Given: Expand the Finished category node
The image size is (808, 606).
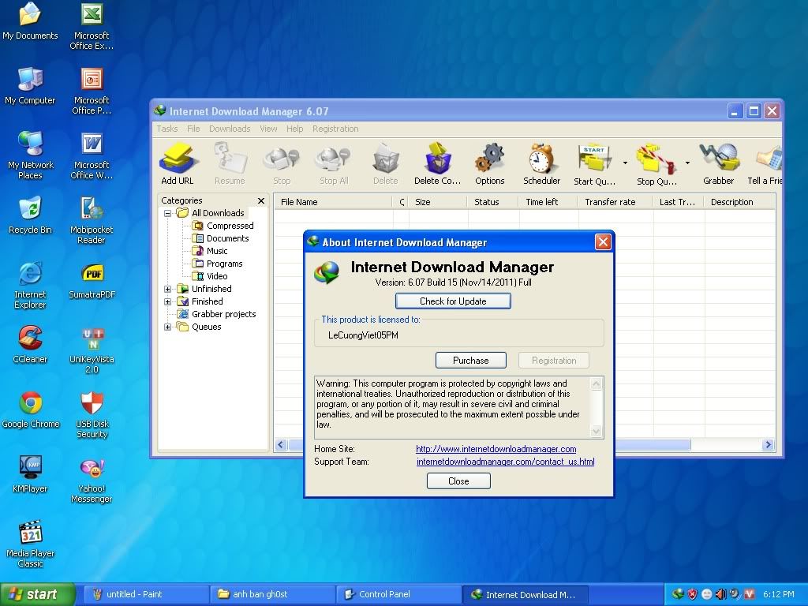Looking at the screenshot, I should (167, 302).
